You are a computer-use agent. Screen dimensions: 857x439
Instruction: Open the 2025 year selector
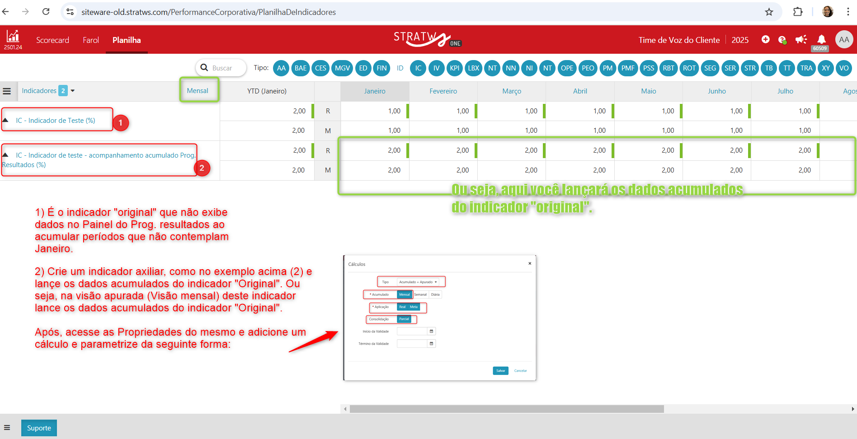click(x=740, y=40)
